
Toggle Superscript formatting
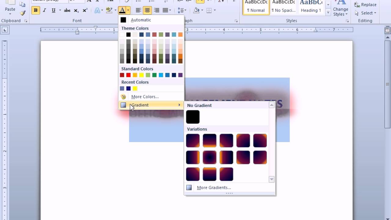pyautogui.click(x=85, y=10)
